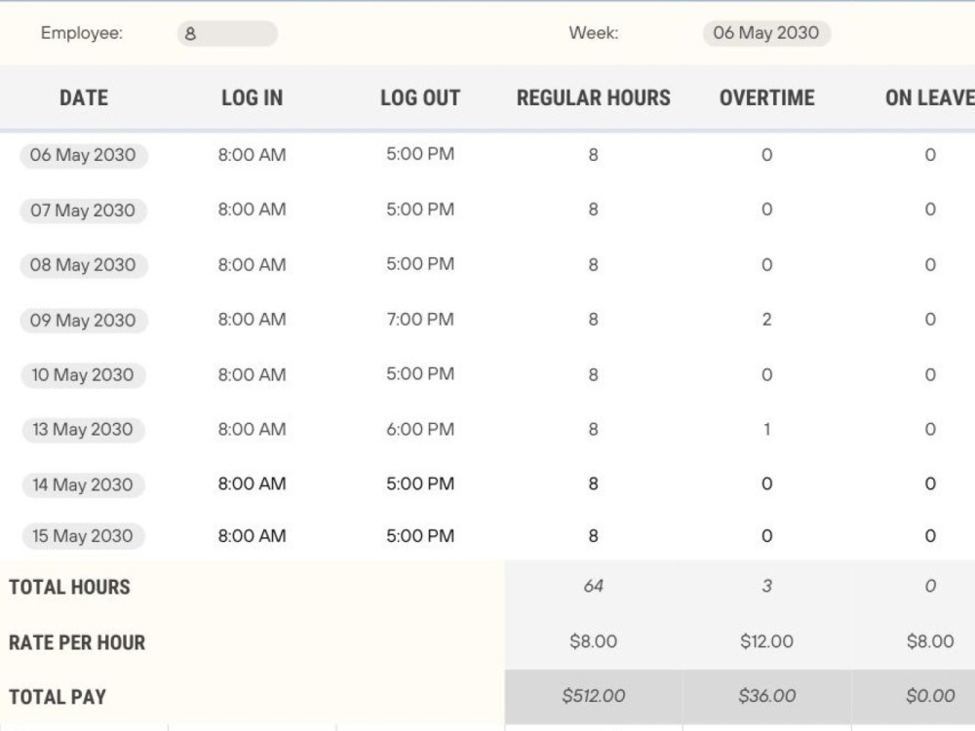Open the 09 May 2030 date chip
Screen dimensions: 975x731
click(x=83, y=320)
